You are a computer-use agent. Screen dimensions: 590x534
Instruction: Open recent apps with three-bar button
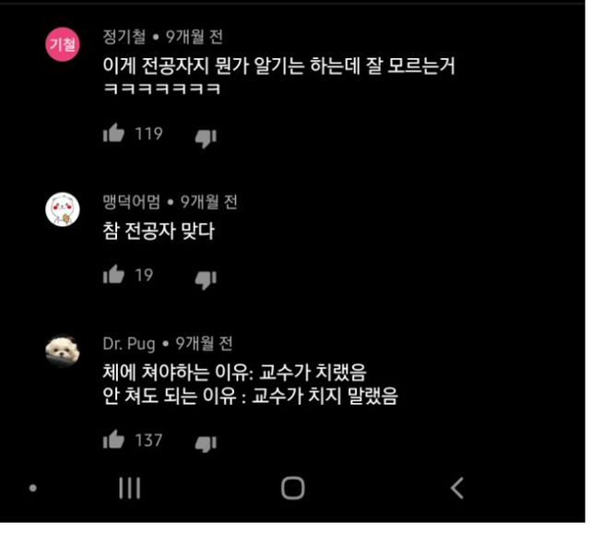(130, 488)
